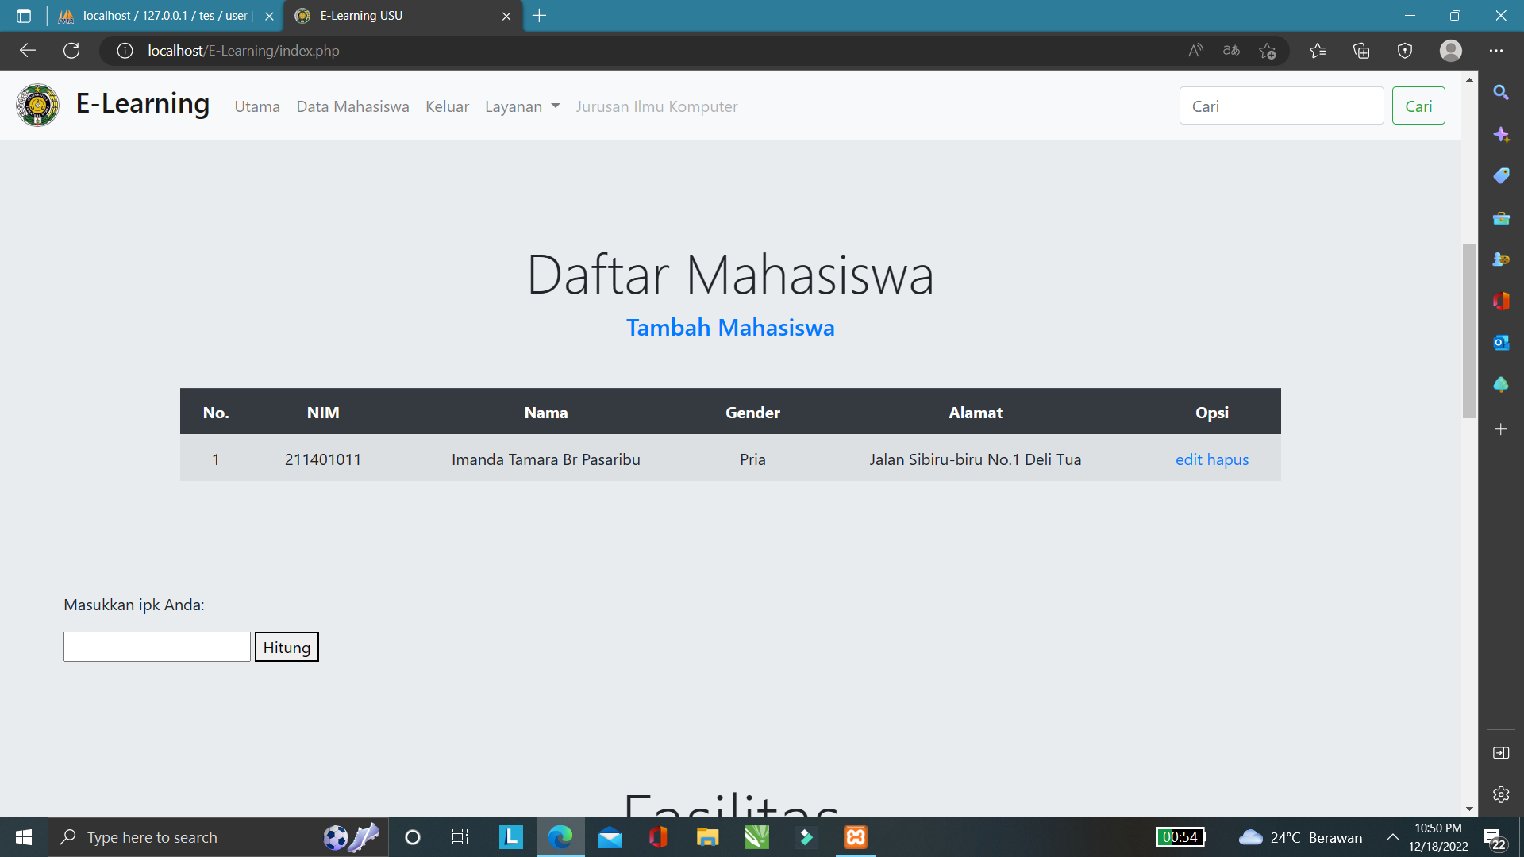
Task: Click the XAMPP icon in taskbar
Action: pyautogui.click(x=856, y=837)
